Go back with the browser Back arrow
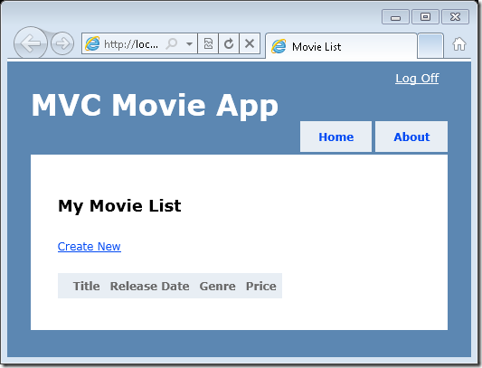The height and width of the screenshot is (368, 482). [x=30, y=43]
